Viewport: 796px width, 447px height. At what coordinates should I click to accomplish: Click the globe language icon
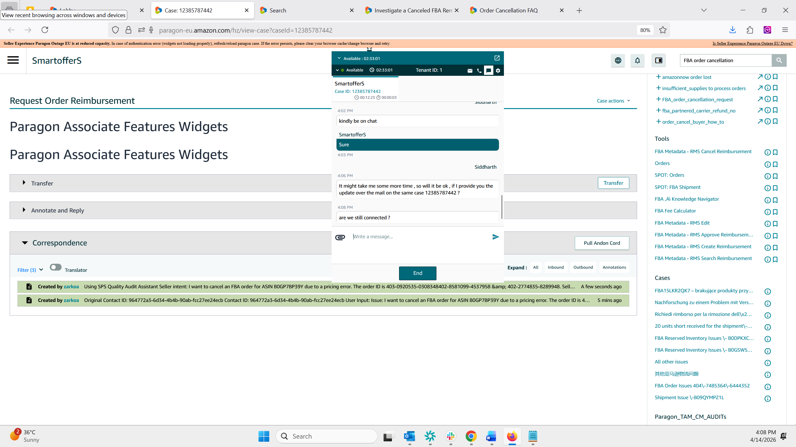(x=618, y=61)
